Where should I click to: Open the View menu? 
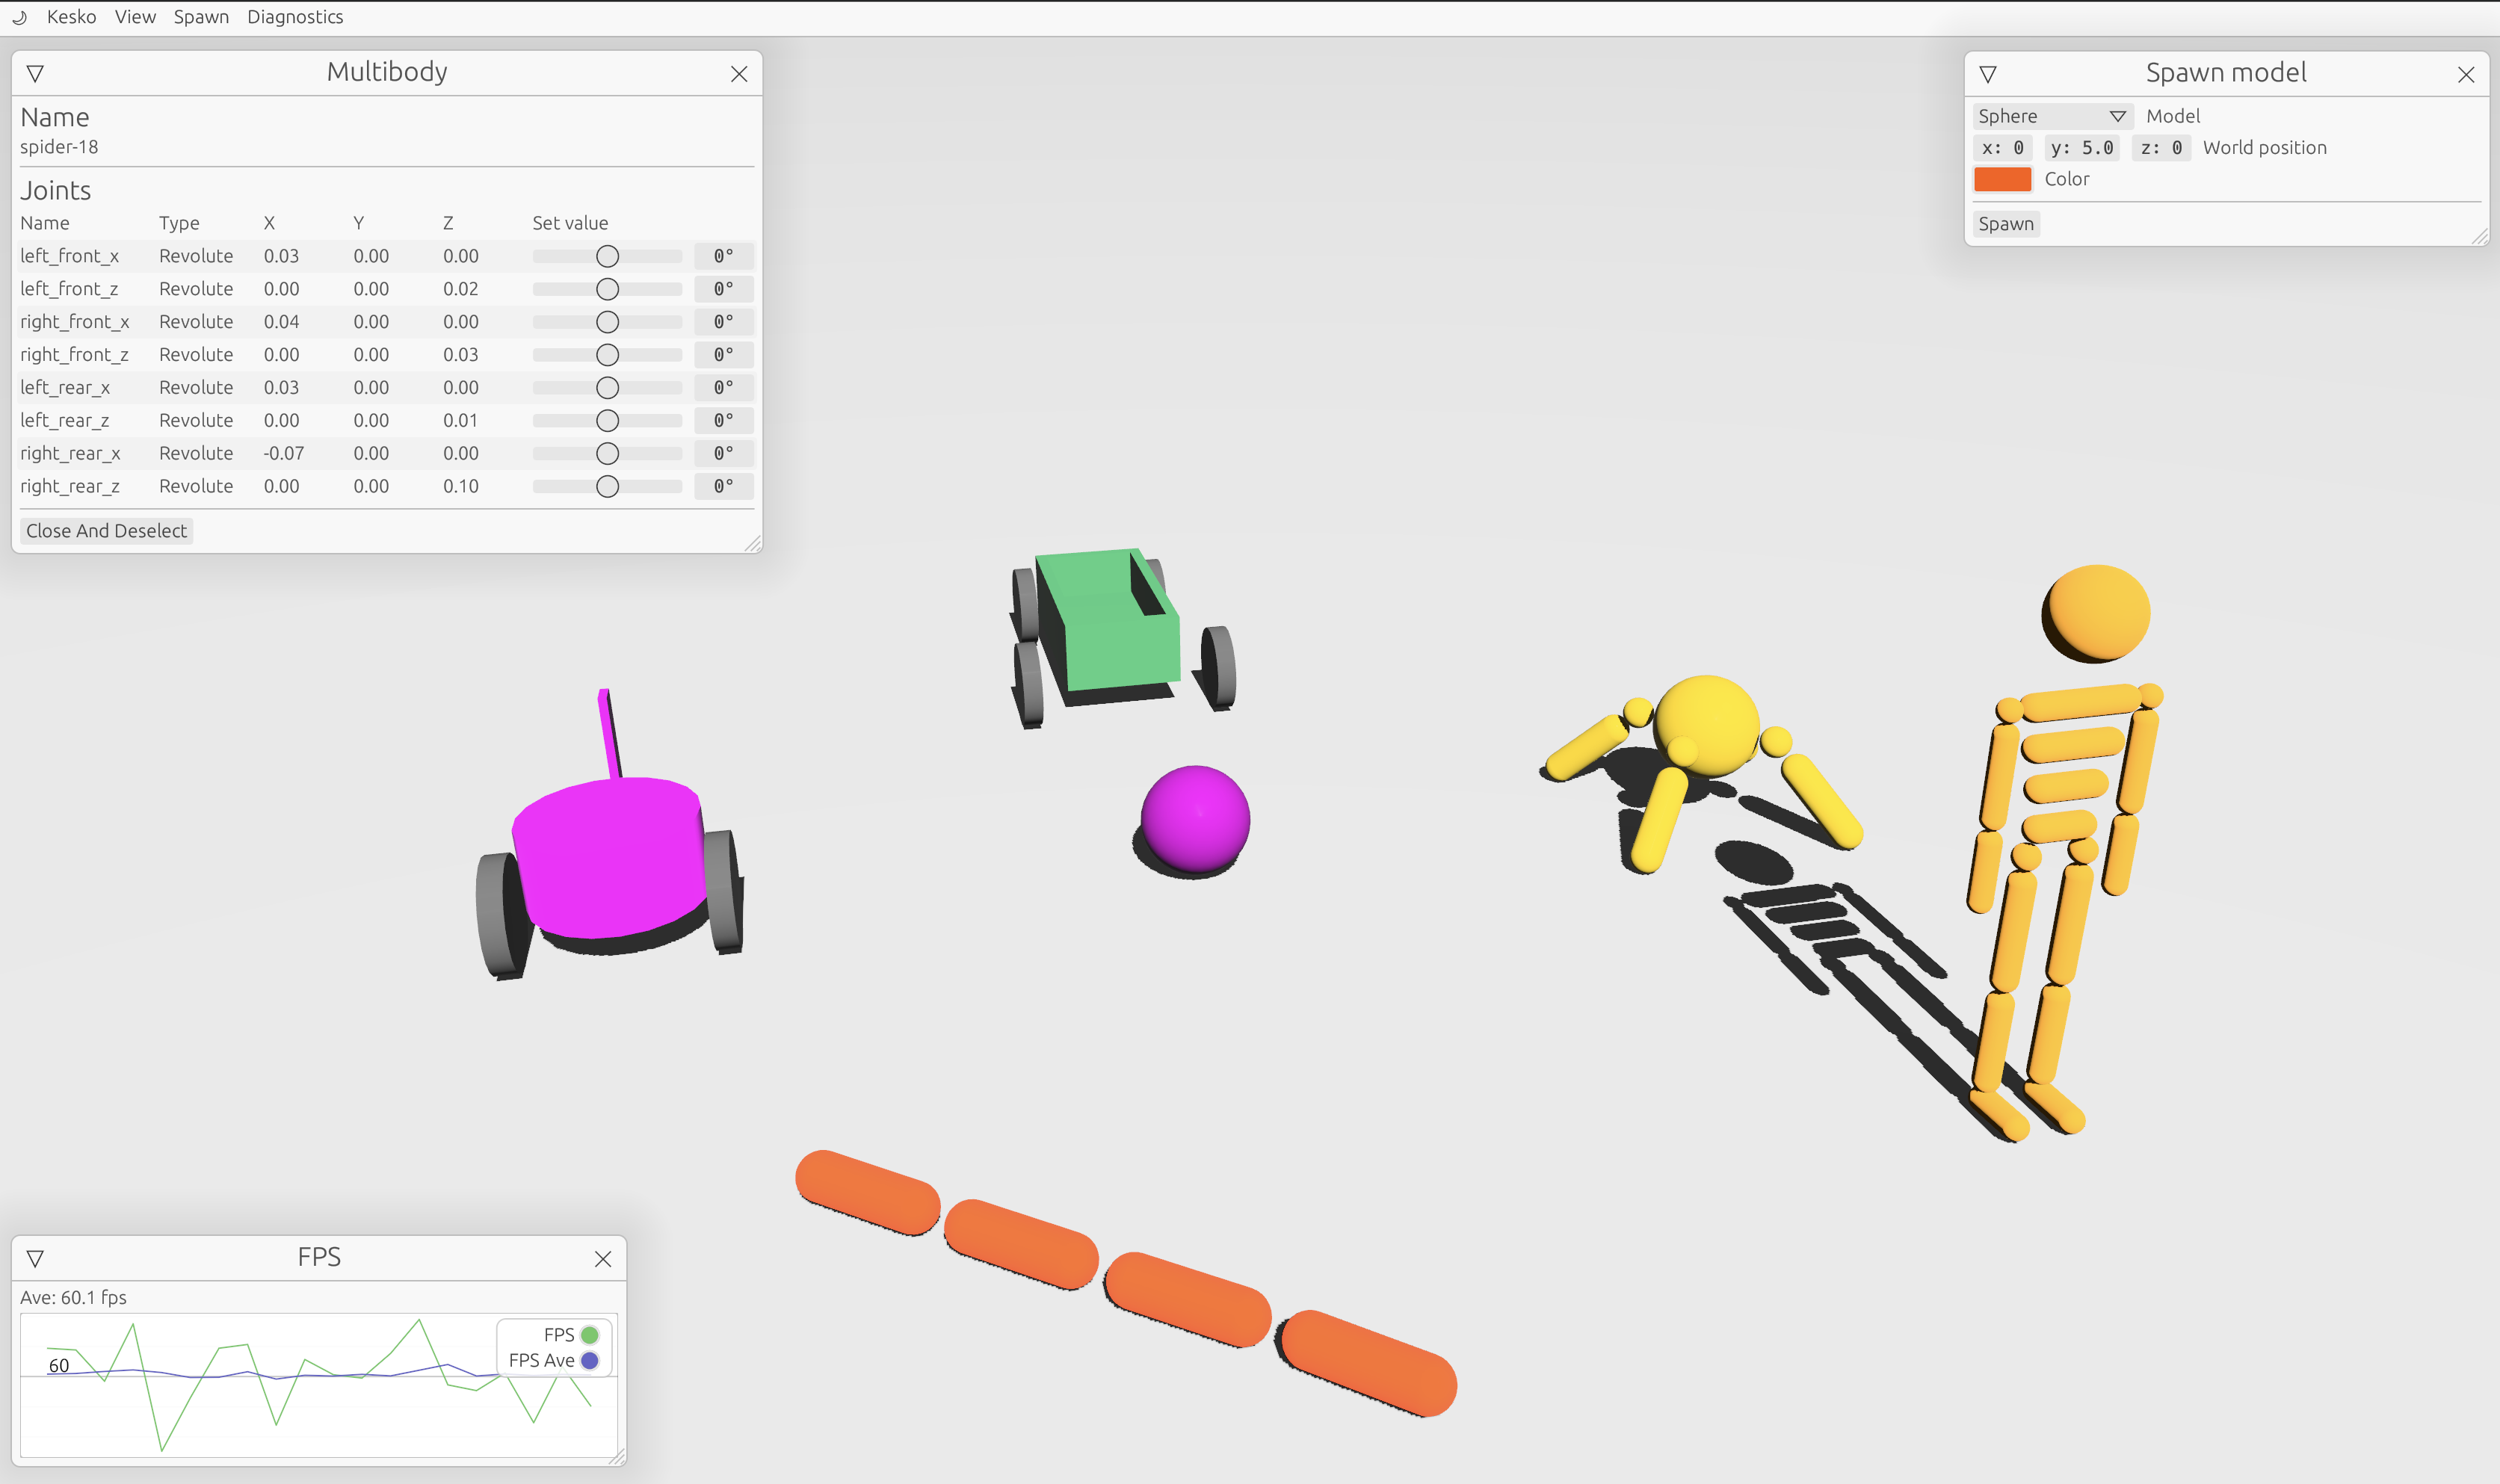coord(135,17)
